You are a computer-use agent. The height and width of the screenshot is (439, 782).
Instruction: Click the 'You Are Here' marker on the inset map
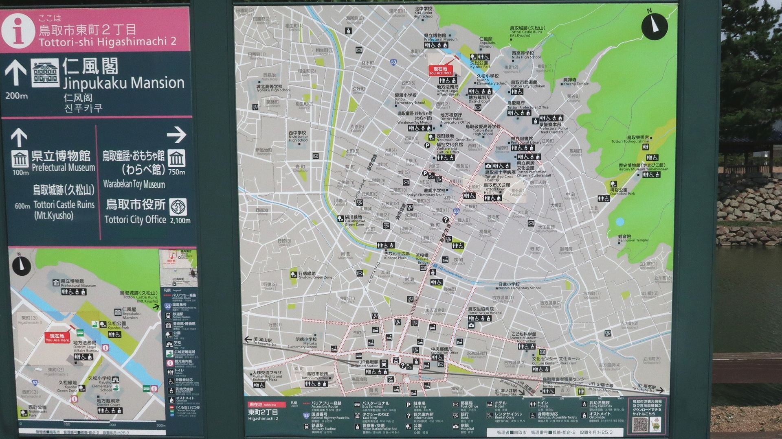pos(57,338)
